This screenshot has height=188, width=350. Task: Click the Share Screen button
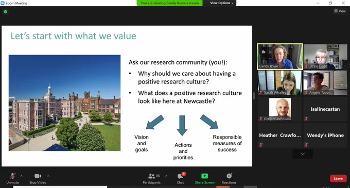[x=205, y=178]
